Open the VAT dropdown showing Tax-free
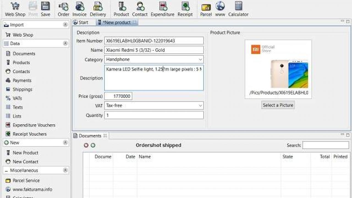 coord(154,105)
